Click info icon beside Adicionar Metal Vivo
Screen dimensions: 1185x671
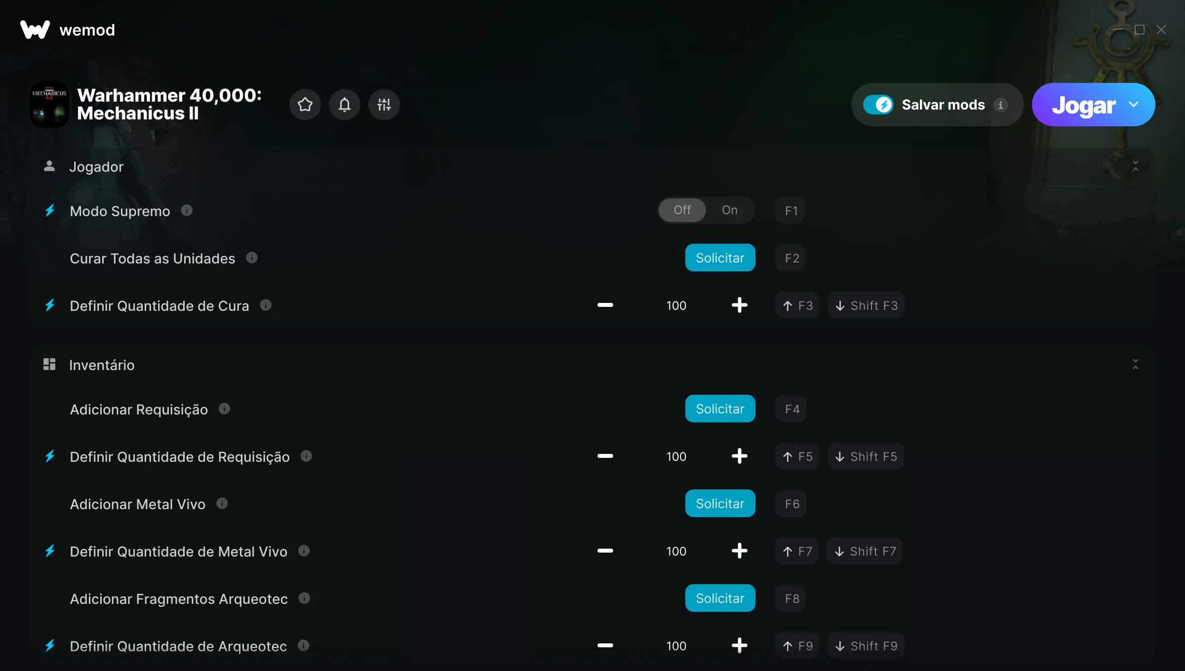coord(222,503)
